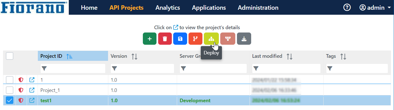The width and height of the screenshot is (394, 110).
Task: Click the green add project button
Action: (150, 39)
